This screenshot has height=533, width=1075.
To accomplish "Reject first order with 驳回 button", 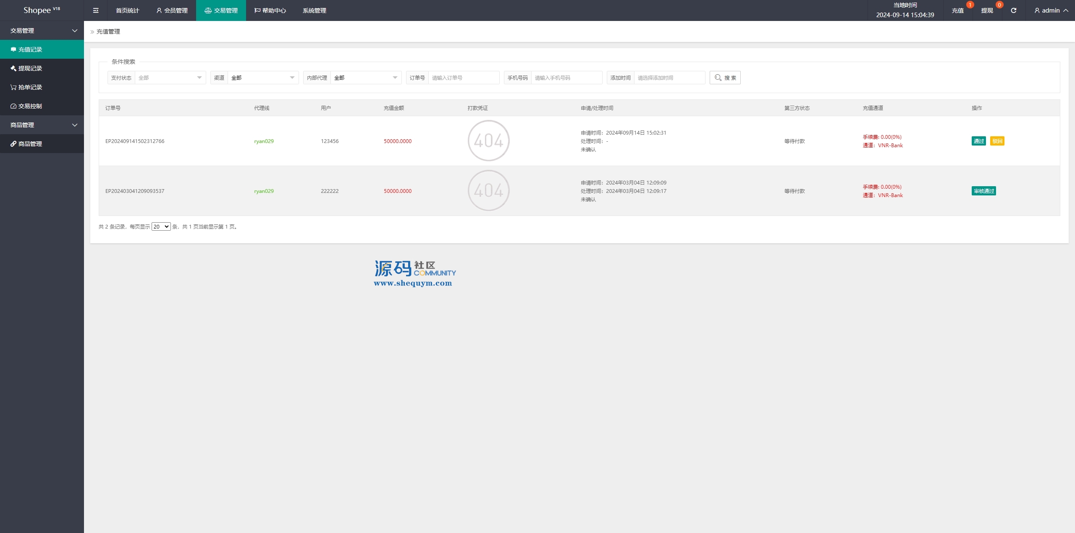I will pos(997,141).
